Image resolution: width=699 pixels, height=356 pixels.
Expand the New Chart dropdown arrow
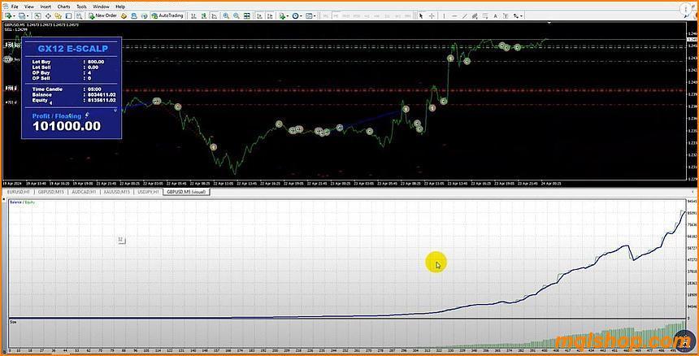coord(14,16)
